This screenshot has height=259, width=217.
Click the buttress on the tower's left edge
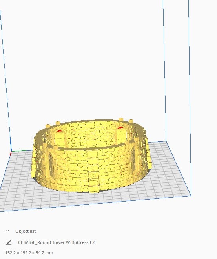click(x=34, y=158)
